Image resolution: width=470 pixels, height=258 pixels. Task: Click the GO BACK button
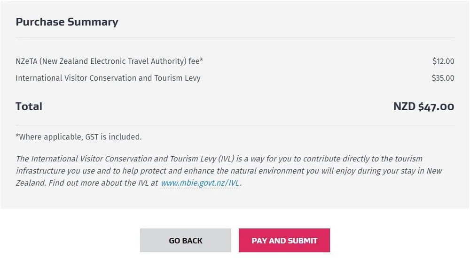point(185,241)
